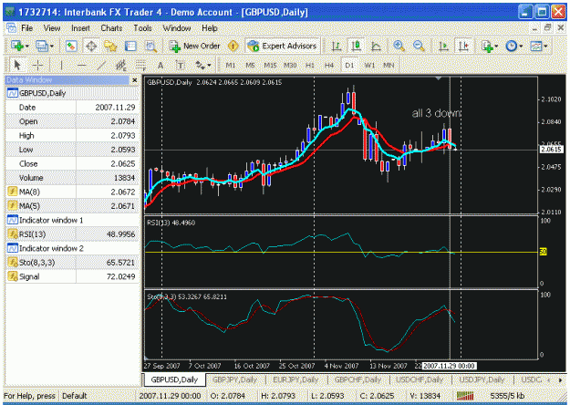Screen dimensions: 570x405
Task: Switch to candlestick chart mode
Action: (356, 47)
